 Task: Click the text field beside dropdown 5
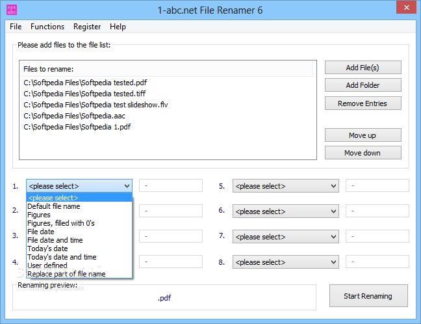pos(377,185)
